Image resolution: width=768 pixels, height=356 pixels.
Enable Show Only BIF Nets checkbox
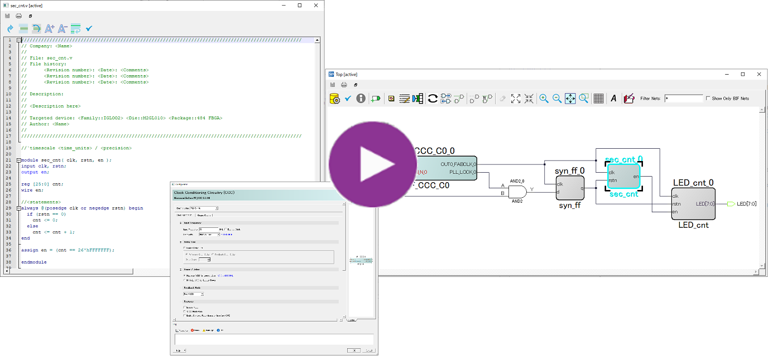708,99
